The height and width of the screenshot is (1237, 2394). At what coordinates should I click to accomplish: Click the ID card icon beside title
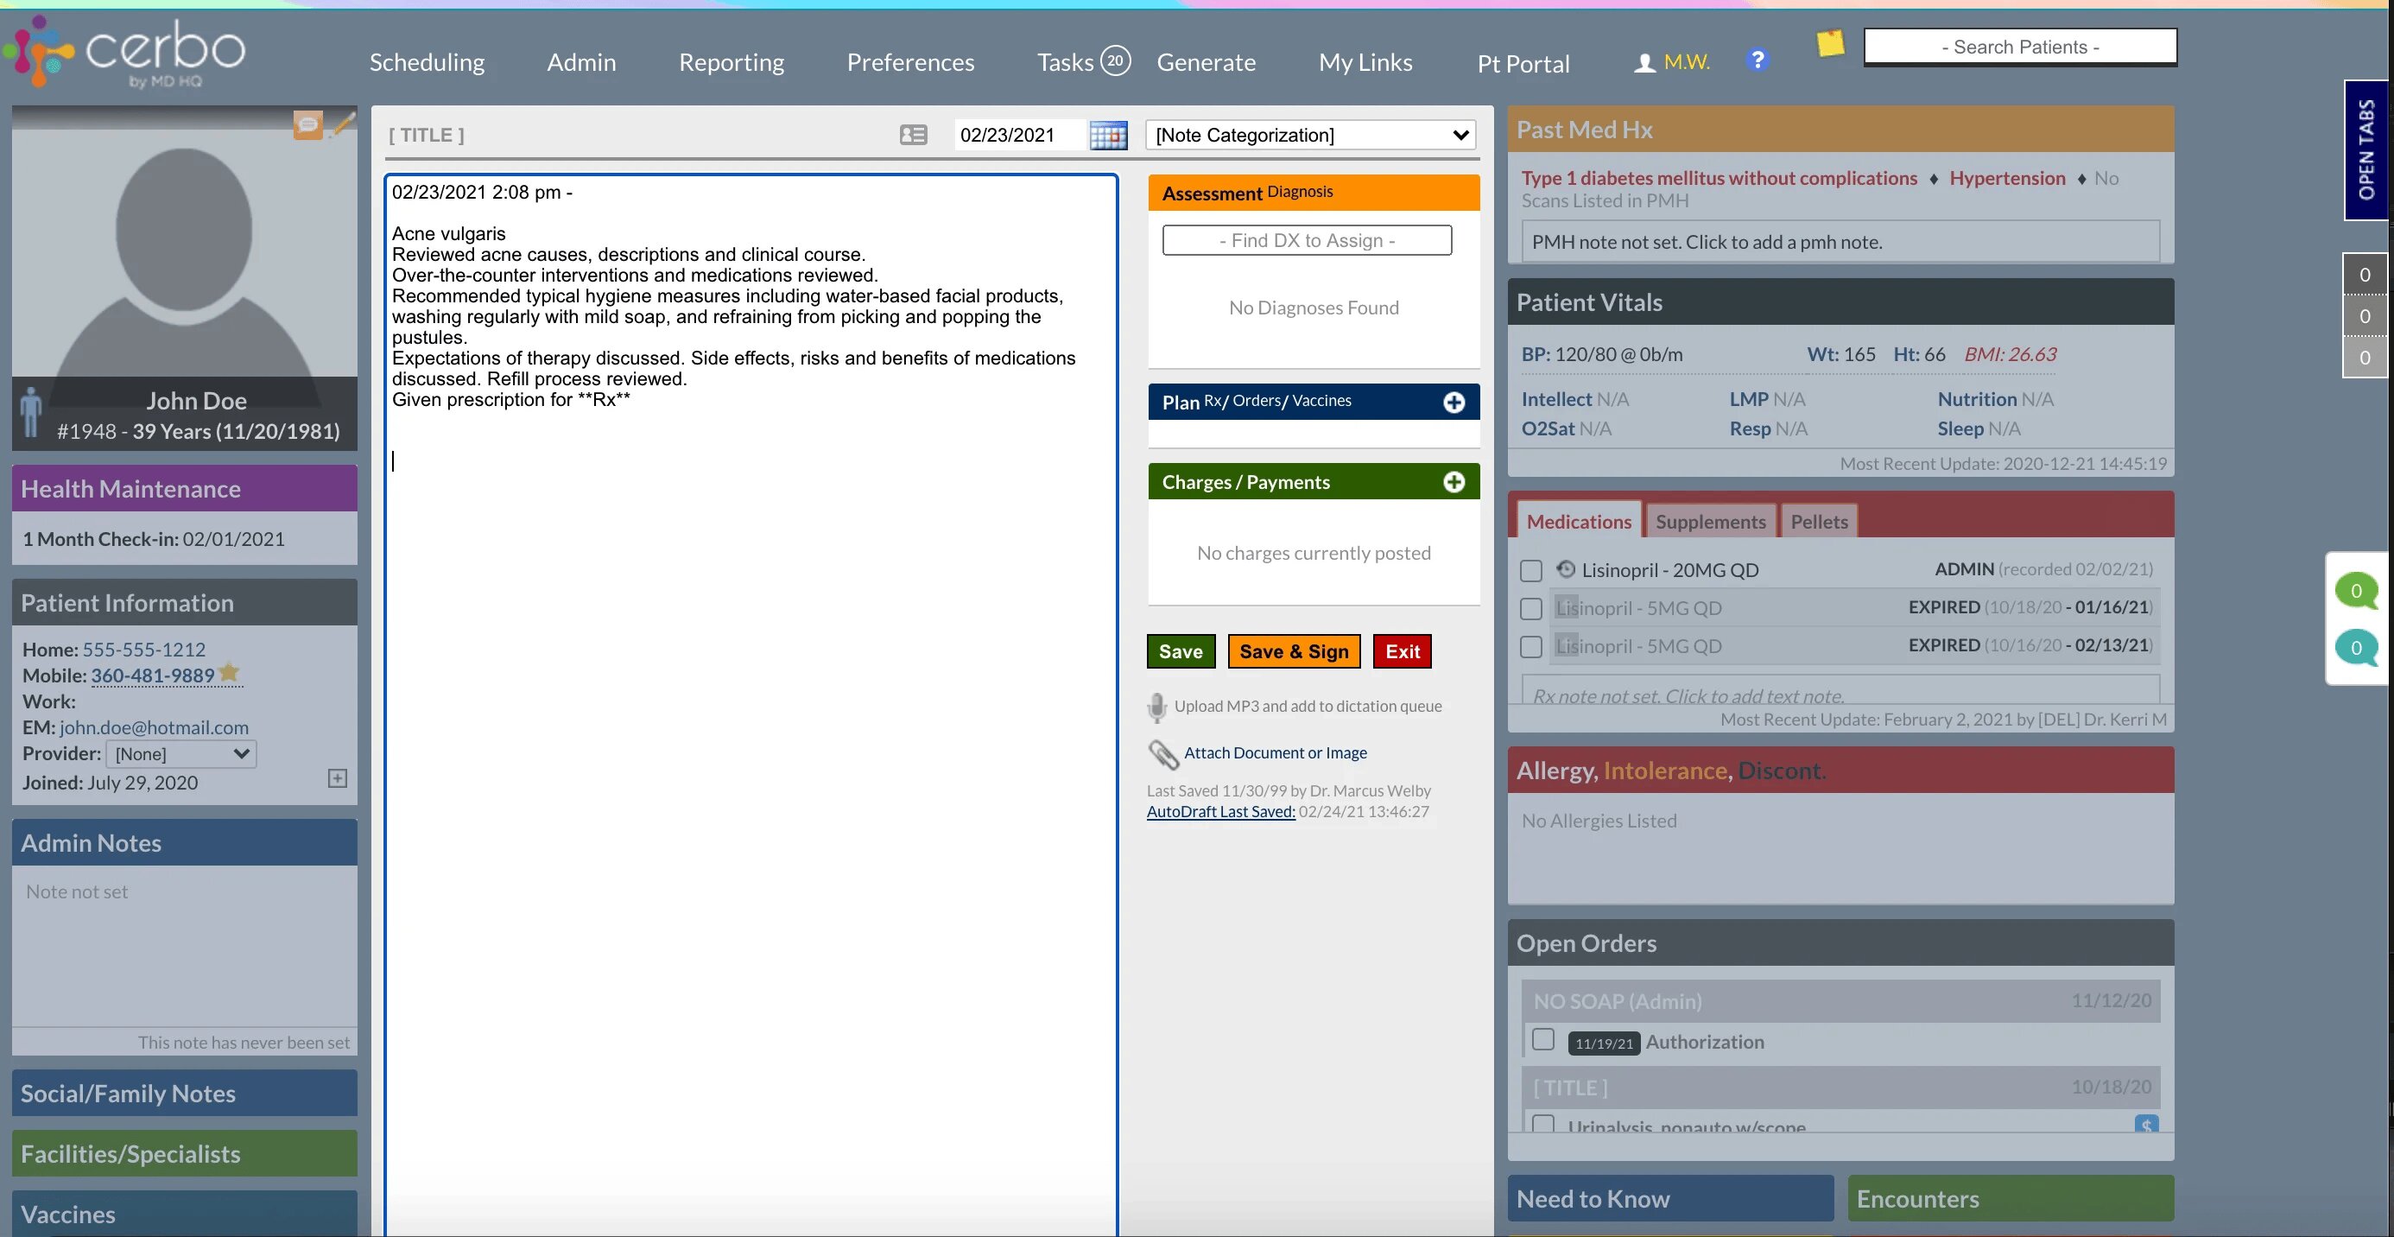[x=913, y=136]
